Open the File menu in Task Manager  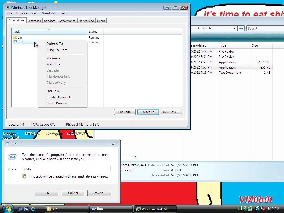pyautogui.click(x=9, y=13)
